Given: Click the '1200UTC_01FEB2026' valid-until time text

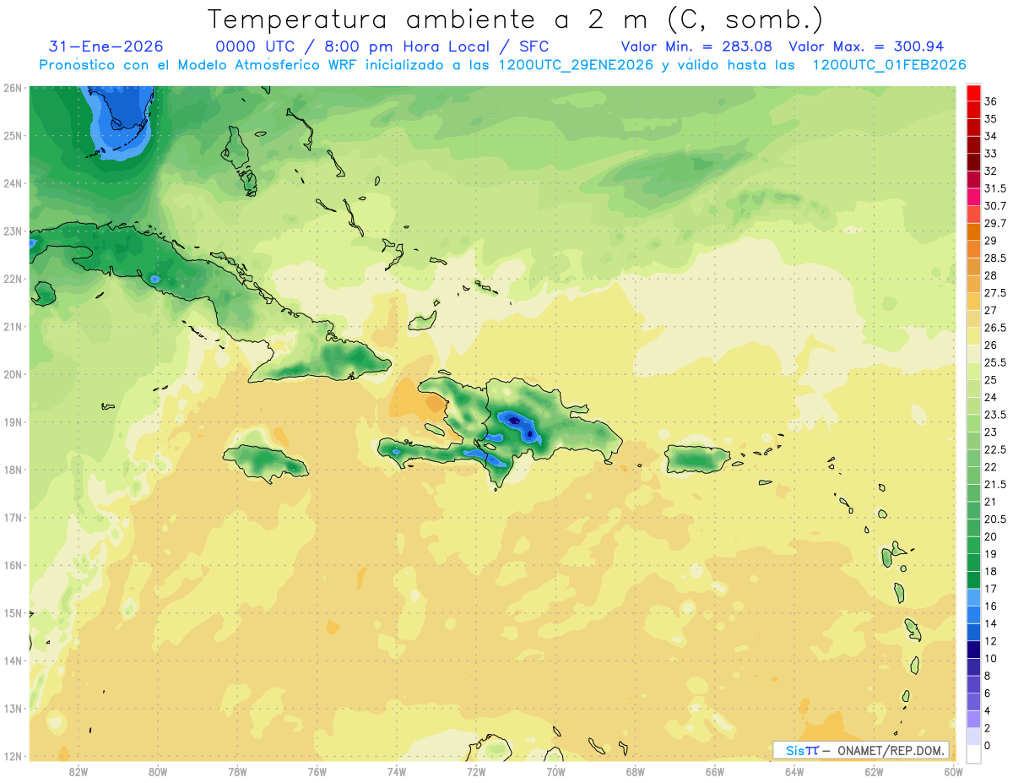Looking at the screenshot, I should [889, 65].
